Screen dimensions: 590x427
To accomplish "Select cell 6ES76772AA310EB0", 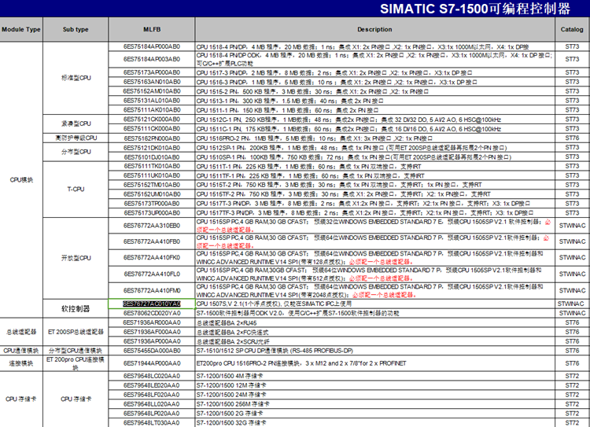I will (x=152, y=226).
